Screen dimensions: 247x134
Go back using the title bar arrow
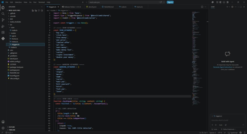tap(83, 2)
